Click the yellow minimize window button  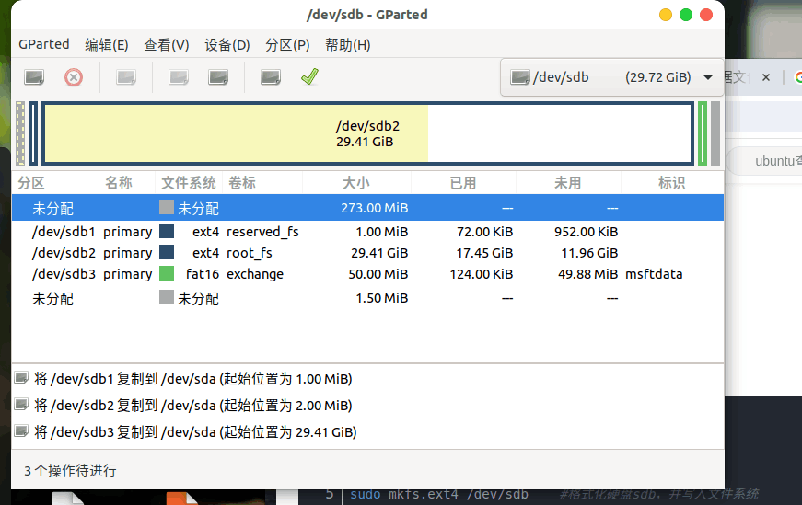click(666, 15)
